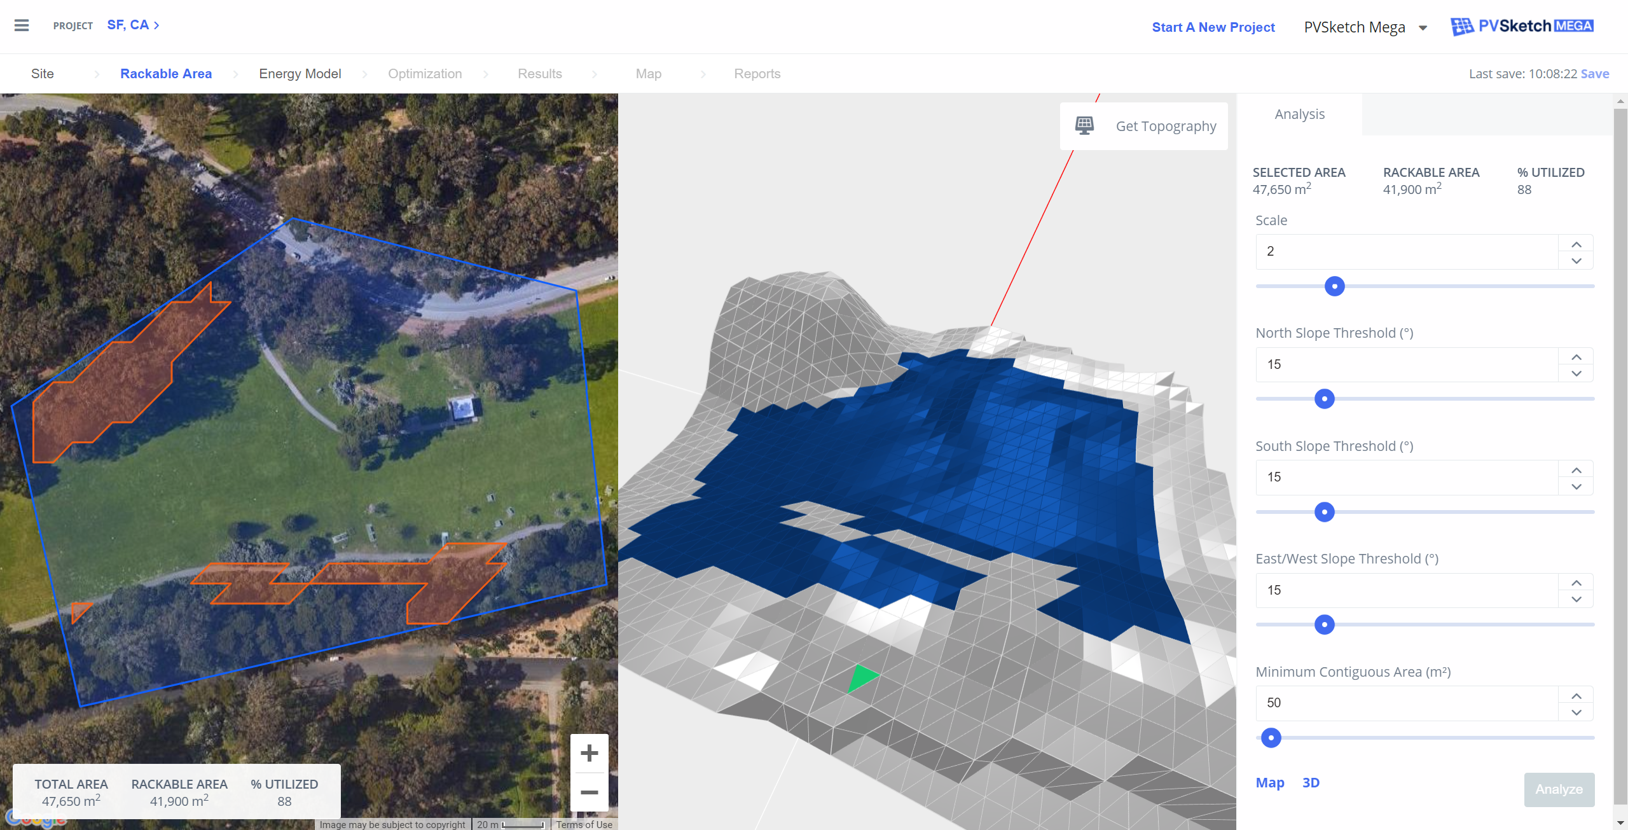Click the Analyze button

[1559, 789]
